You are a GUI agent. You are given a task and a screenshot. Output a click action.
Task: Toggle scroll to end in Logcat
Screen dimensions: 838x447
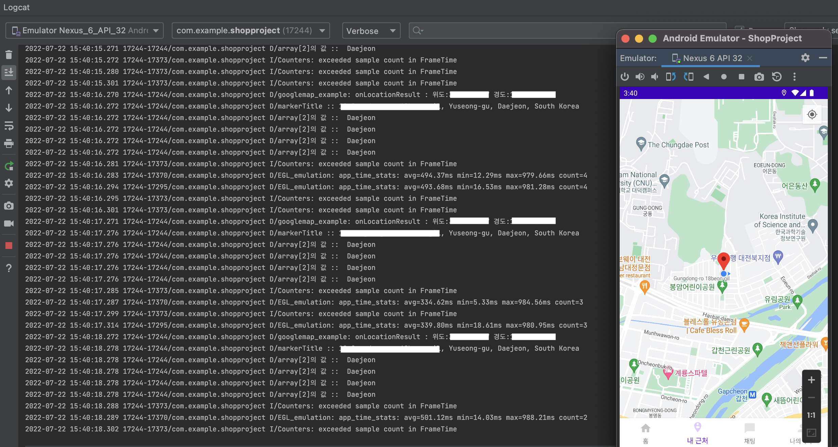9,72
